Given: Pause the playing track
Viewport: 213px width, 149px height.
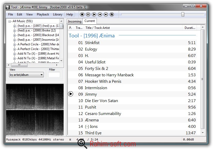Looking at the screenshot, I should point(88,14).
